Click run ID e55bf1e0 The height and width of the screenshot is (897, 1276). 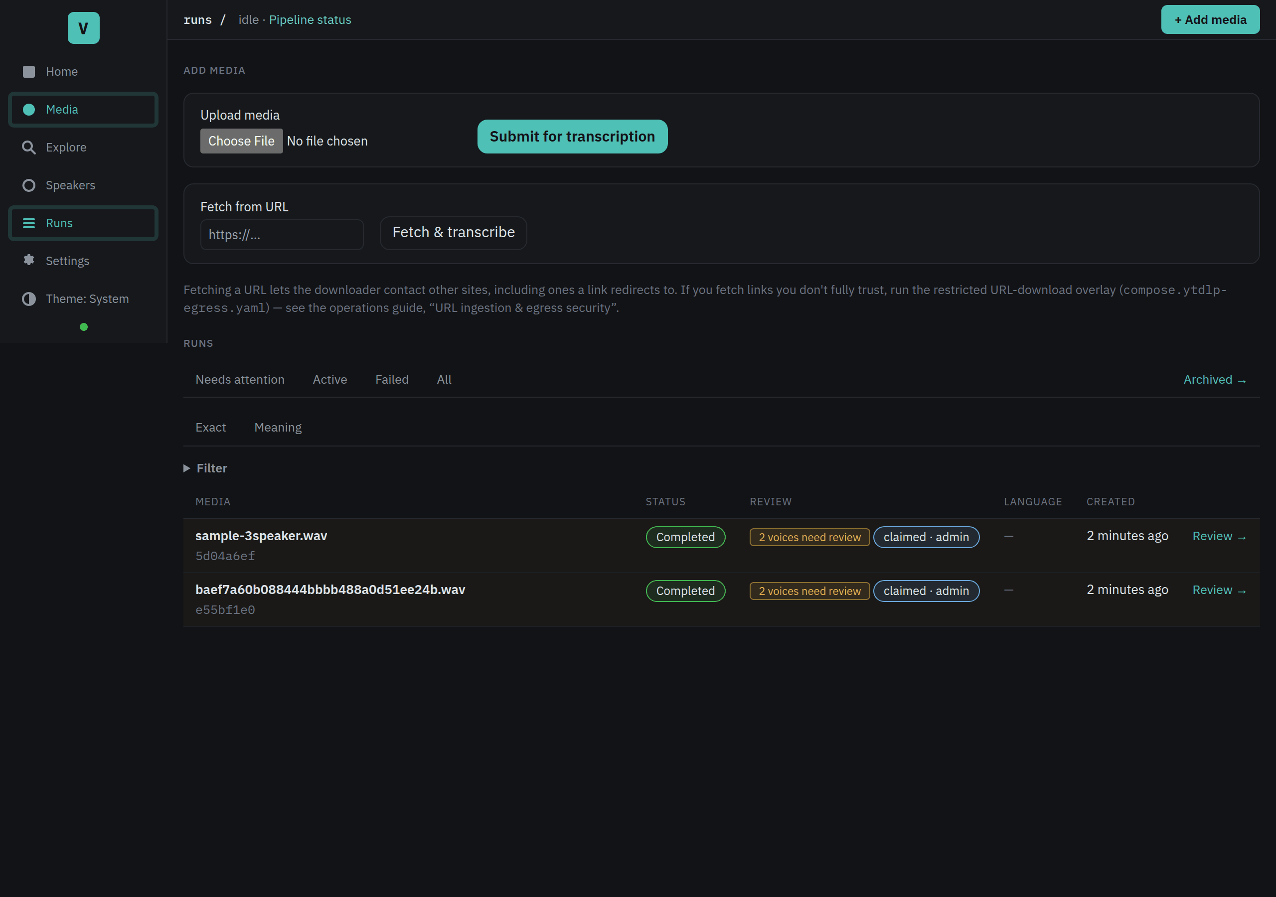point(225,609)
